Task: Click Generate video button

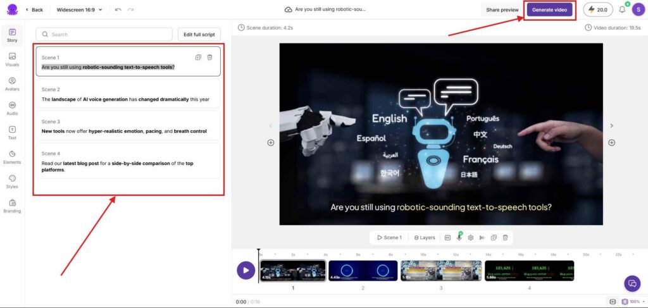Action: click(549, 9)
